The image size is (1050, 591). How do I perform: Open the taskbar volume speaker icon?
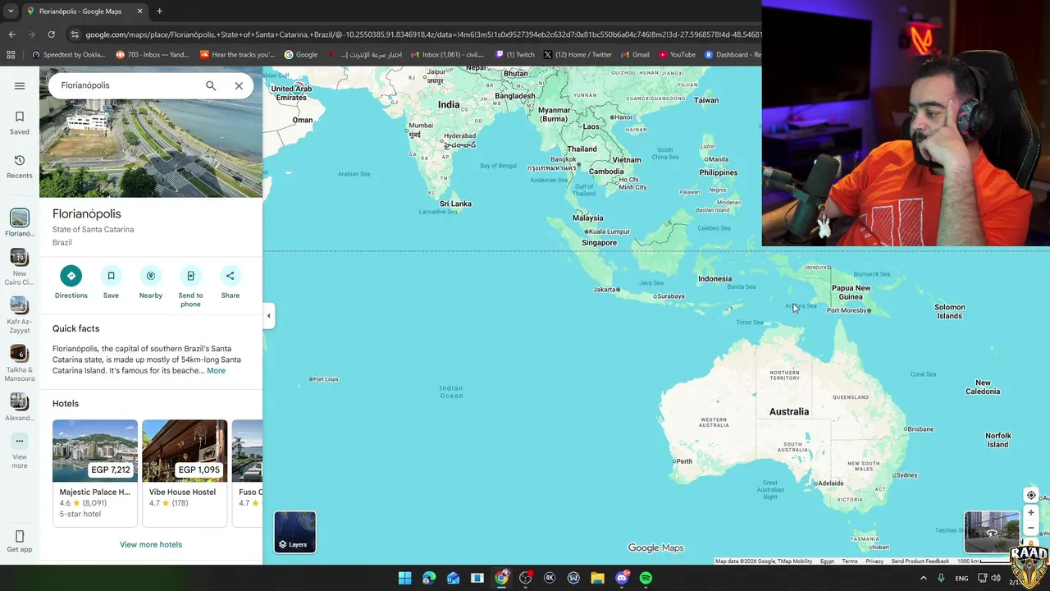(996, 578)
